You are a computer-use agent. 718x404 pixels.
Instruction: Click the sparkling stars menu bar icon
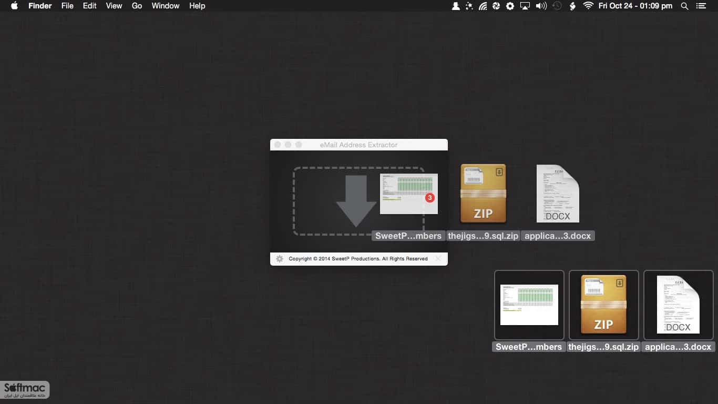click(469, 6)
